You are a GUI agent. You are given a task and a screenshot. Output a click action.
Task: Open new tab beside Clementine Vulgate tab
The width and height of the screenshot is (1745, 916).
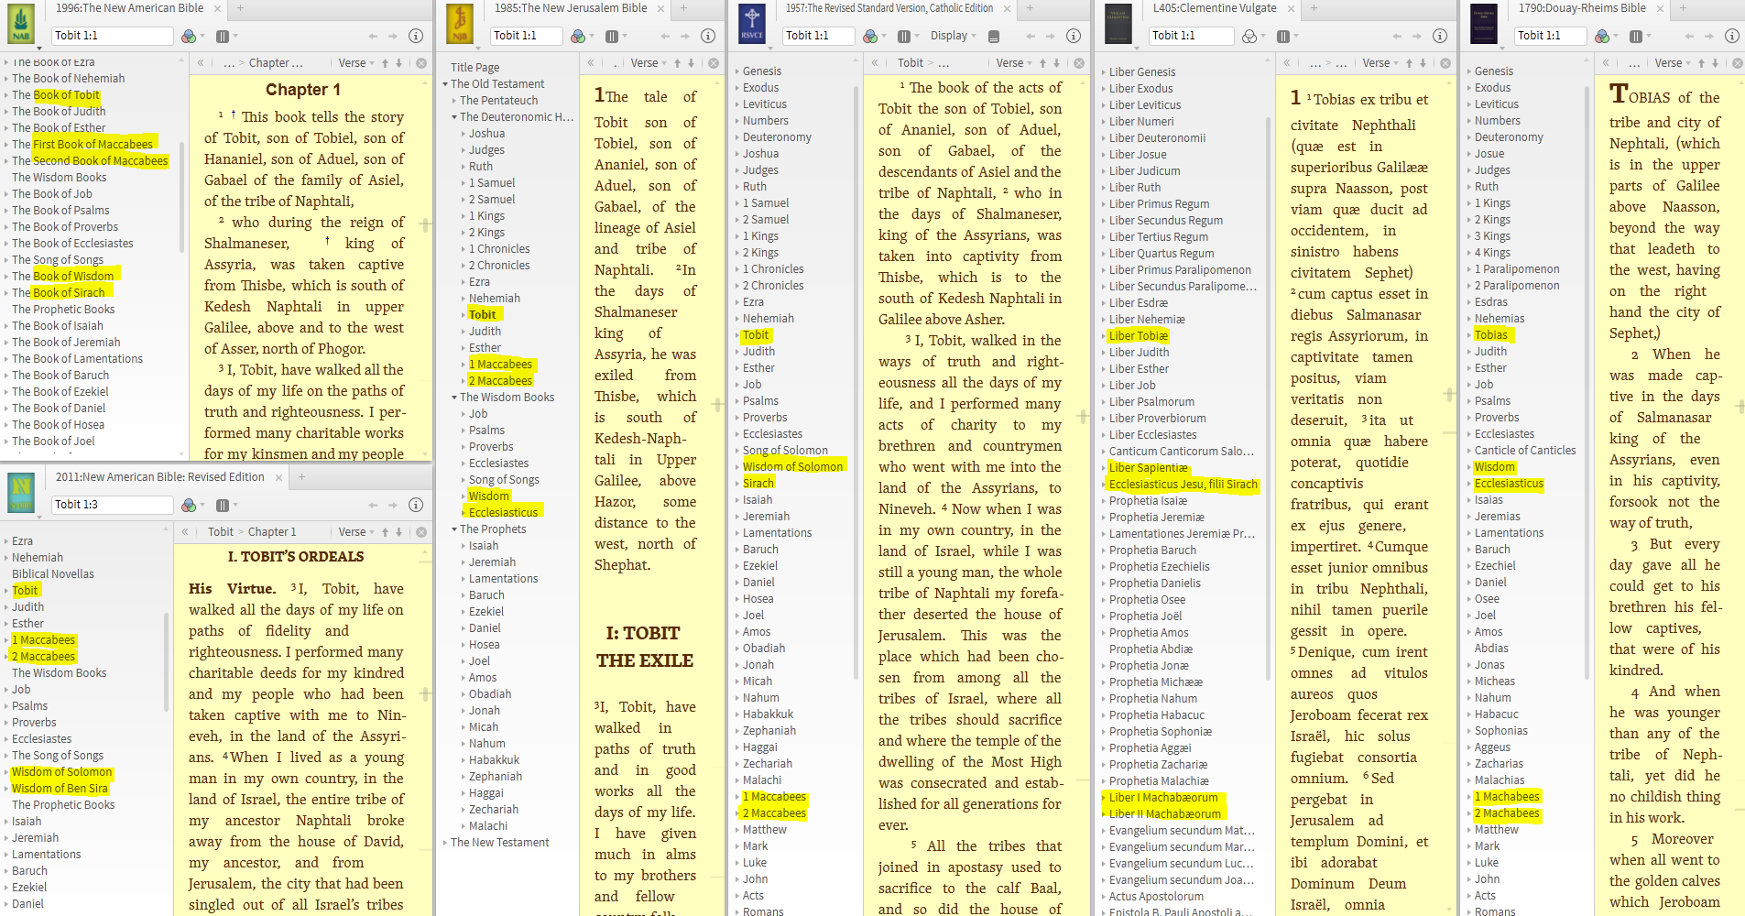click(1314, 8)
